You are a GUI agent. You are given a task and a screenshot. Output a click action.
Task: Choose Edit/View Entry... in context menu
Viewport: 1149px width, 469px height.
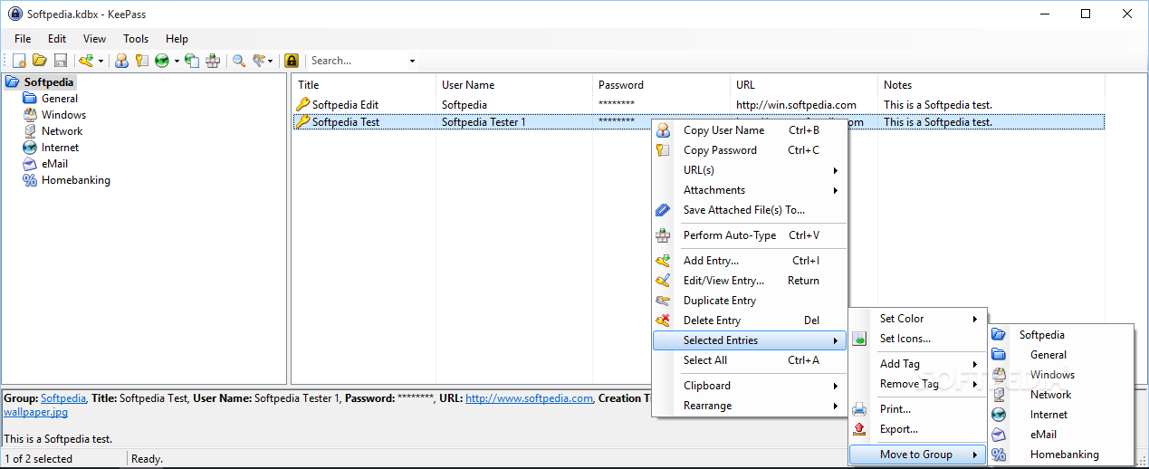click(750, 281)
